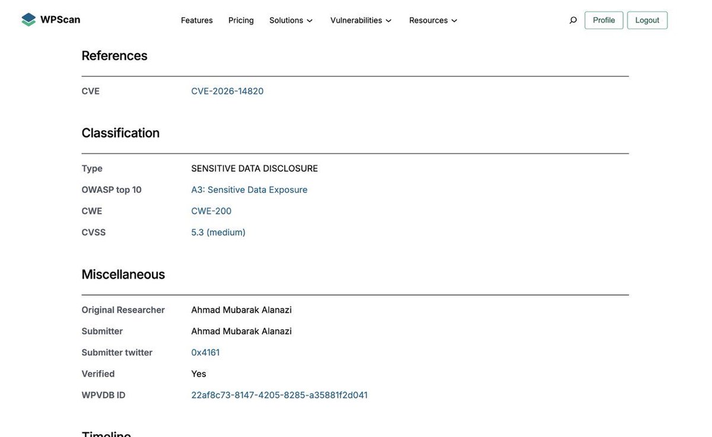
Task: Open the search magnifier icon
Action: (x=573, y=20)
